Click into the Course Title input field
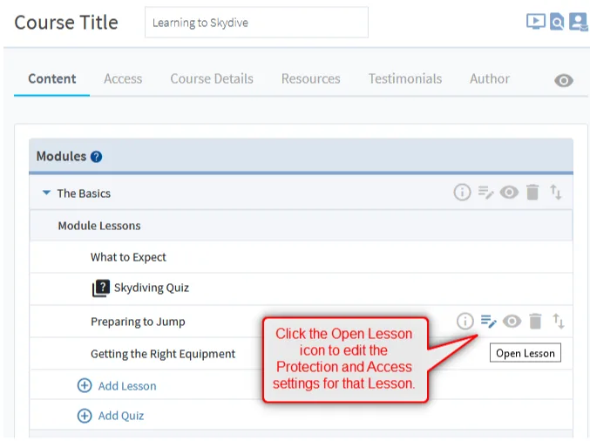Screen dimensions: 590x441 (x=256, y=23)
